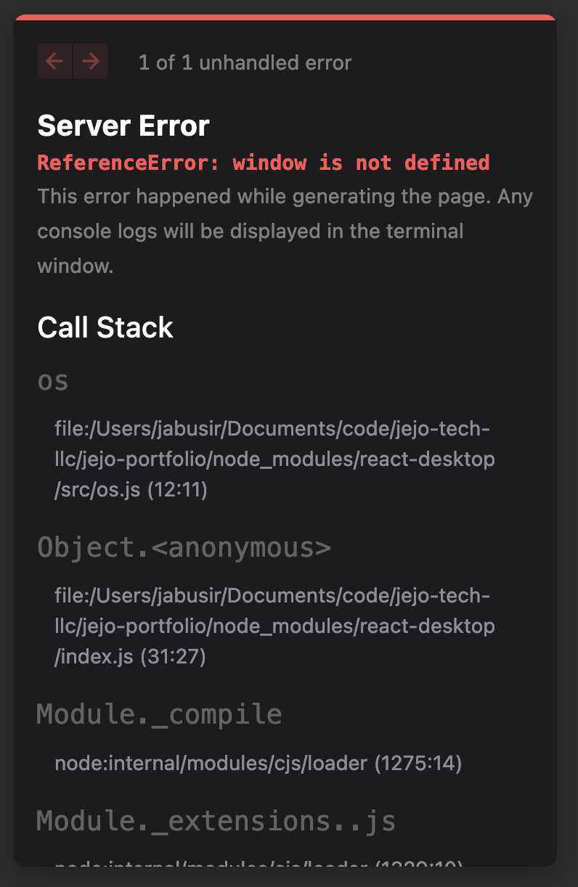Image resolution: width=578 pixels, height=887 pixels.
Task: Click the error description paragraph
Action: 285,231
